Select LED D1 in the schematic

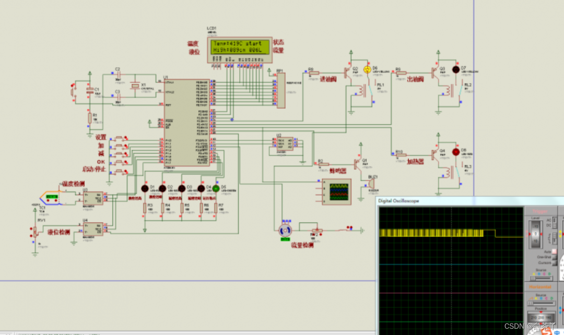coord(145,188)
